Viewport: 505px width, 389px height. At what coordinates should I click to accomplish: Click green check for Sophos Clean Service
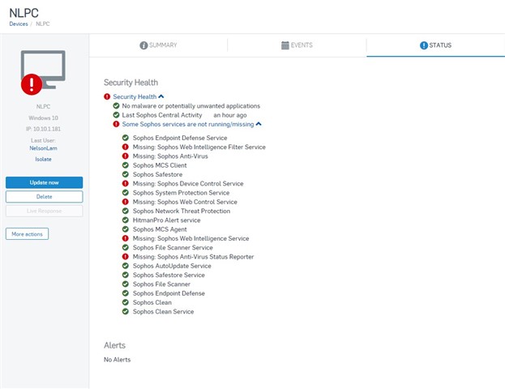(x=126, y=312)
